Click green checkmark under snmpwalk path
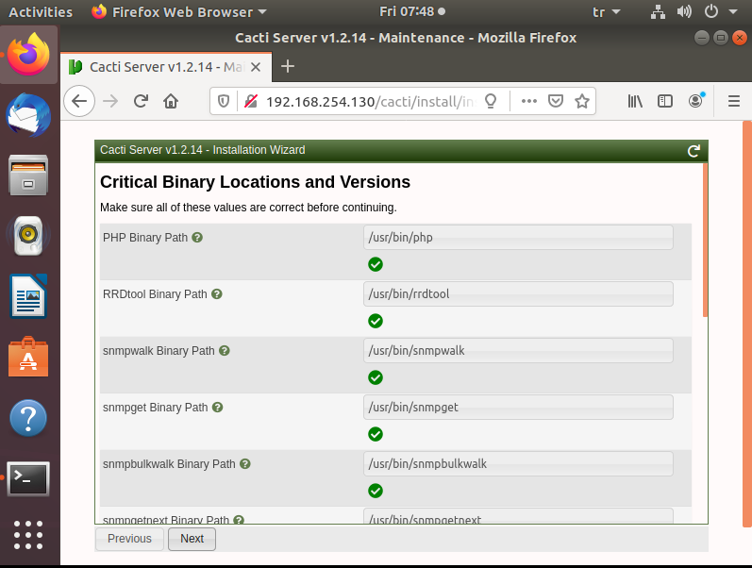The height and width of the screenshot is (568, 752). [376, 377]
